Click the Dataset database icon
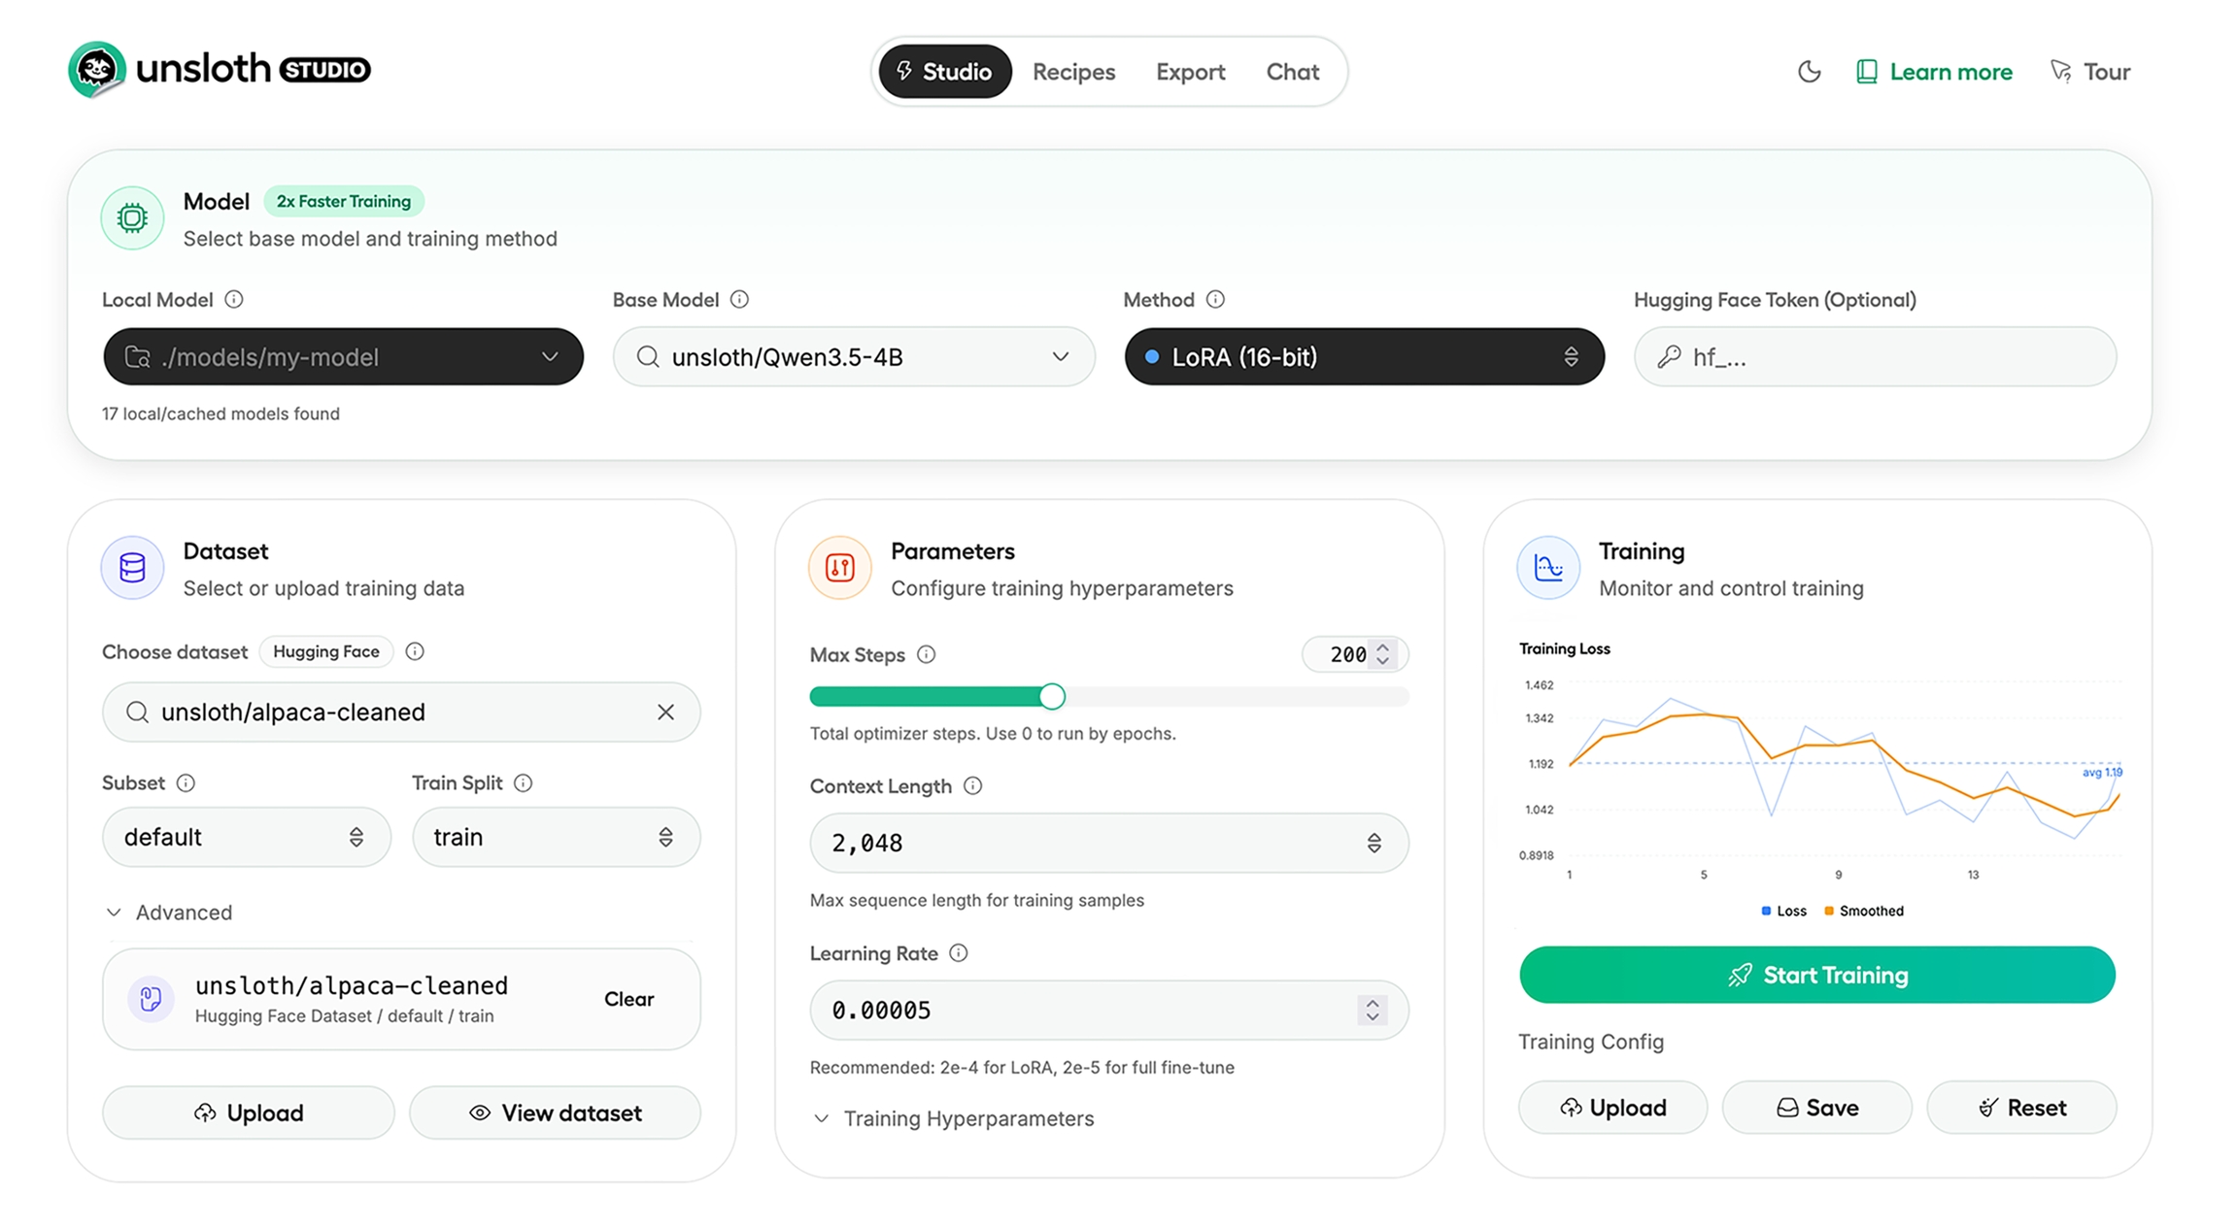Screen dimensions: 2238x1227 pyautogui.click(x=131, y=568)
